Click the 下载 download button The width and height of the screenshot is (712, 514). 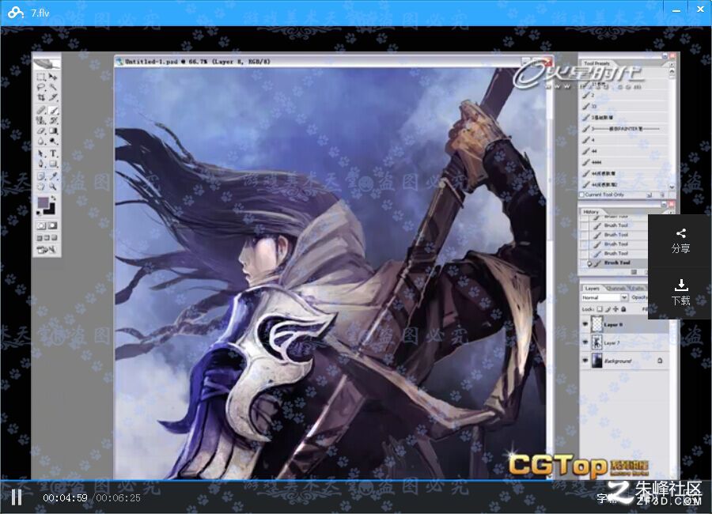680,293
